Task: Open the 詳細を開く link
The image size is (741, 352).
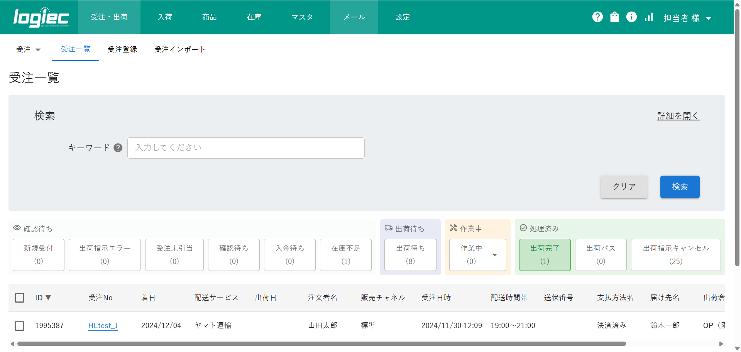Action: 678,116
